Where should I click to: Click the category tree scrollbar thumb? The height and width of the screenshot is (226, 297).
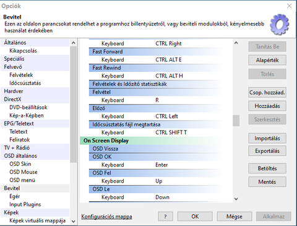click(74, 105)
